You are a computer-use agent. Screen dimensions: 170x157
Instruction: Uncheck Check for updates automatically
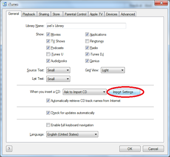coord(48,113)
